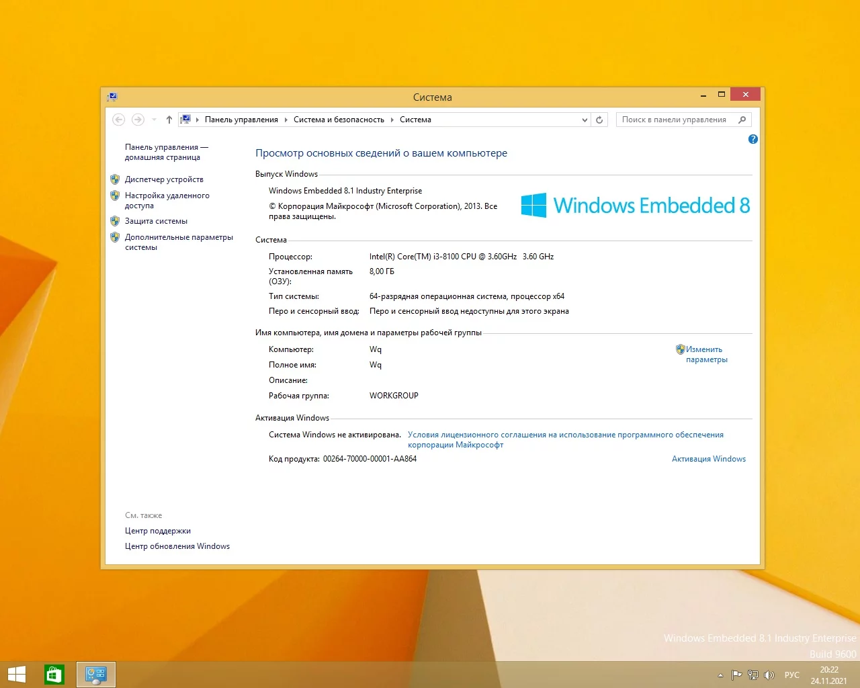Click the network tray icon

pos(753,675)
